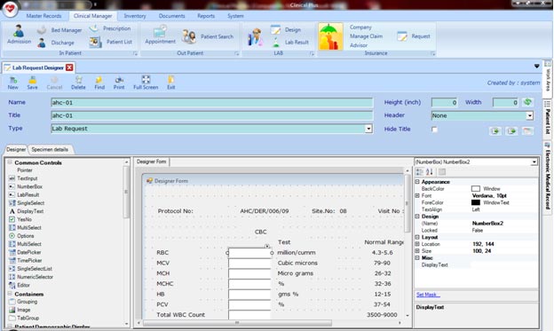The image size is (554, 331).
Task: Open the Type dropdown showing Lab Request
Action: pos(368,129)
